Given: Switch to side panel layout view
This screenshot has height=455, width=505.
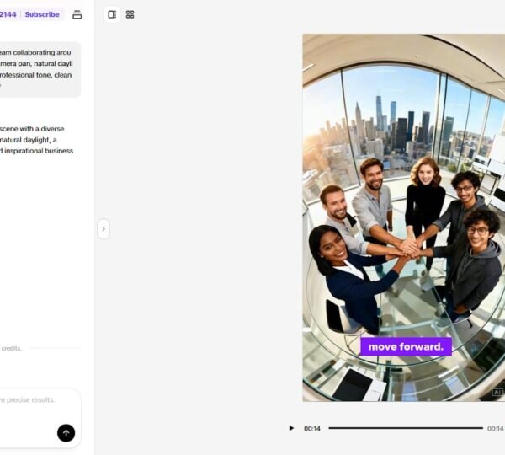Looking at the screenshot, I should click(x=112, y=14).
